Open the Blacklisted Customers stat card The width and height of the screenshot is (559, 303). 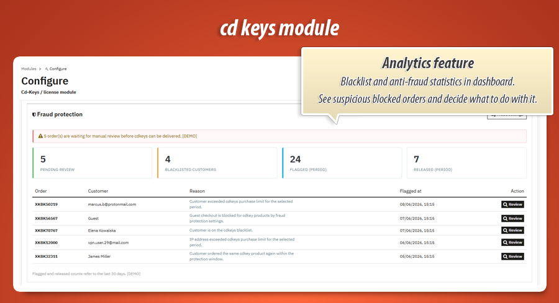[217, 163]
